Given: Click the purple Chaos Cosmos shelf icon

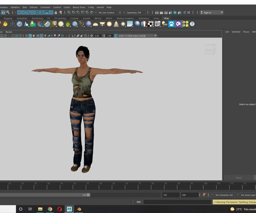Looking at the screenshot, I should (x=178, y=24).
